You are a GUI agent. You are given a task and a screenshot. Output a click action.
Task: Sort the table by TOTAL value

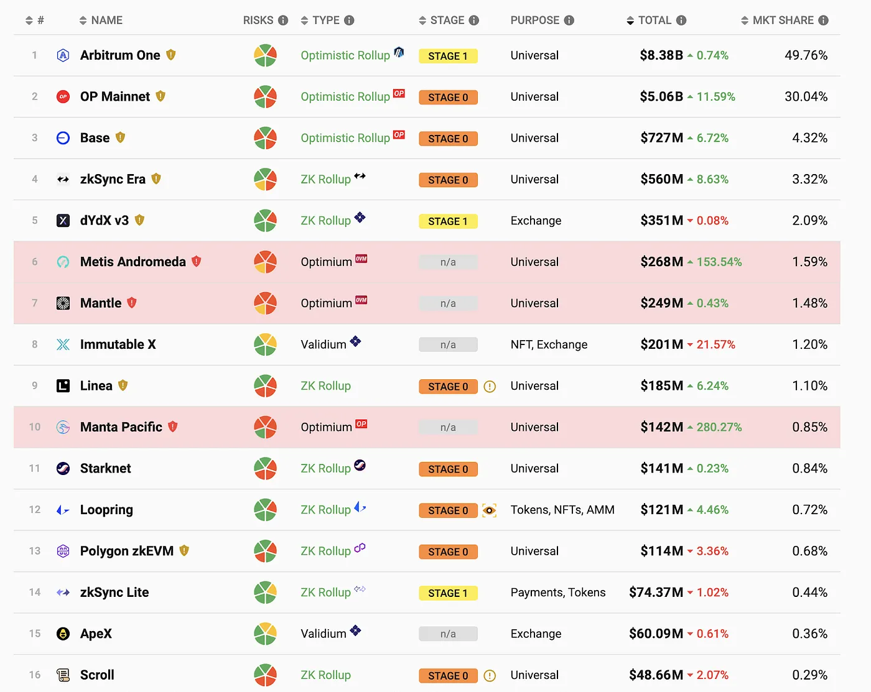click(x=649, y=21)
